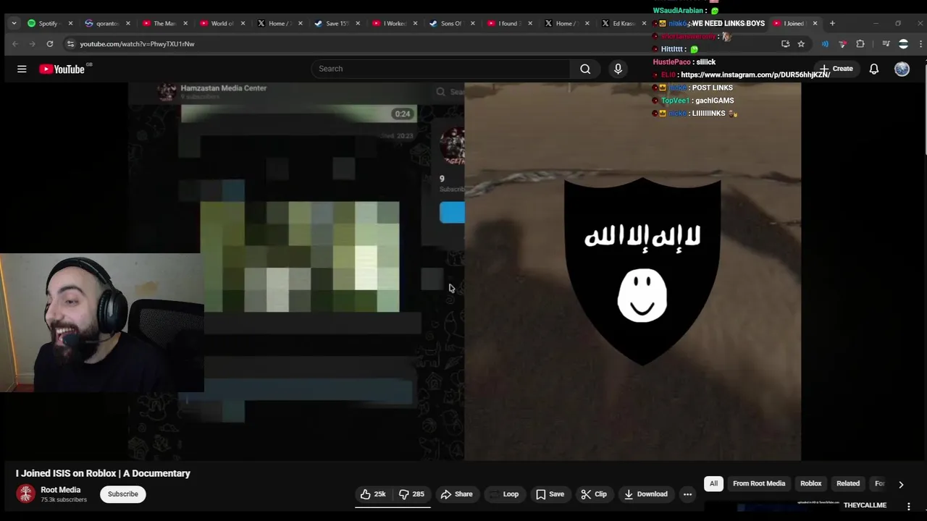Open more actions ellipsis below video

(x=687, y=494)
